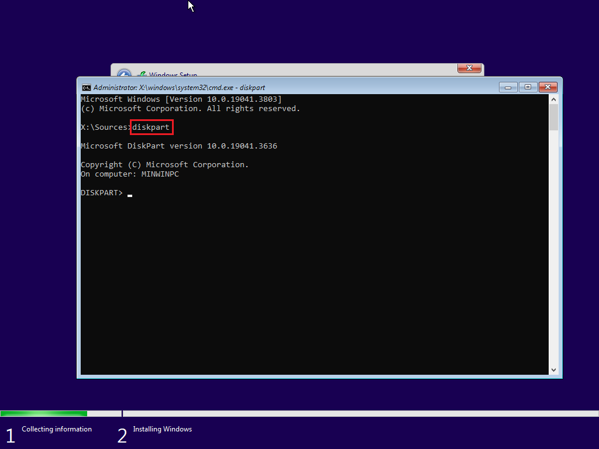
Task: Click the 'On computer: MINWINPC' line
Action: coord(129,174)
